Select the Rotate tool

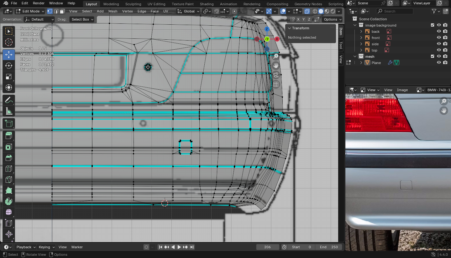[x=8, y=66]
